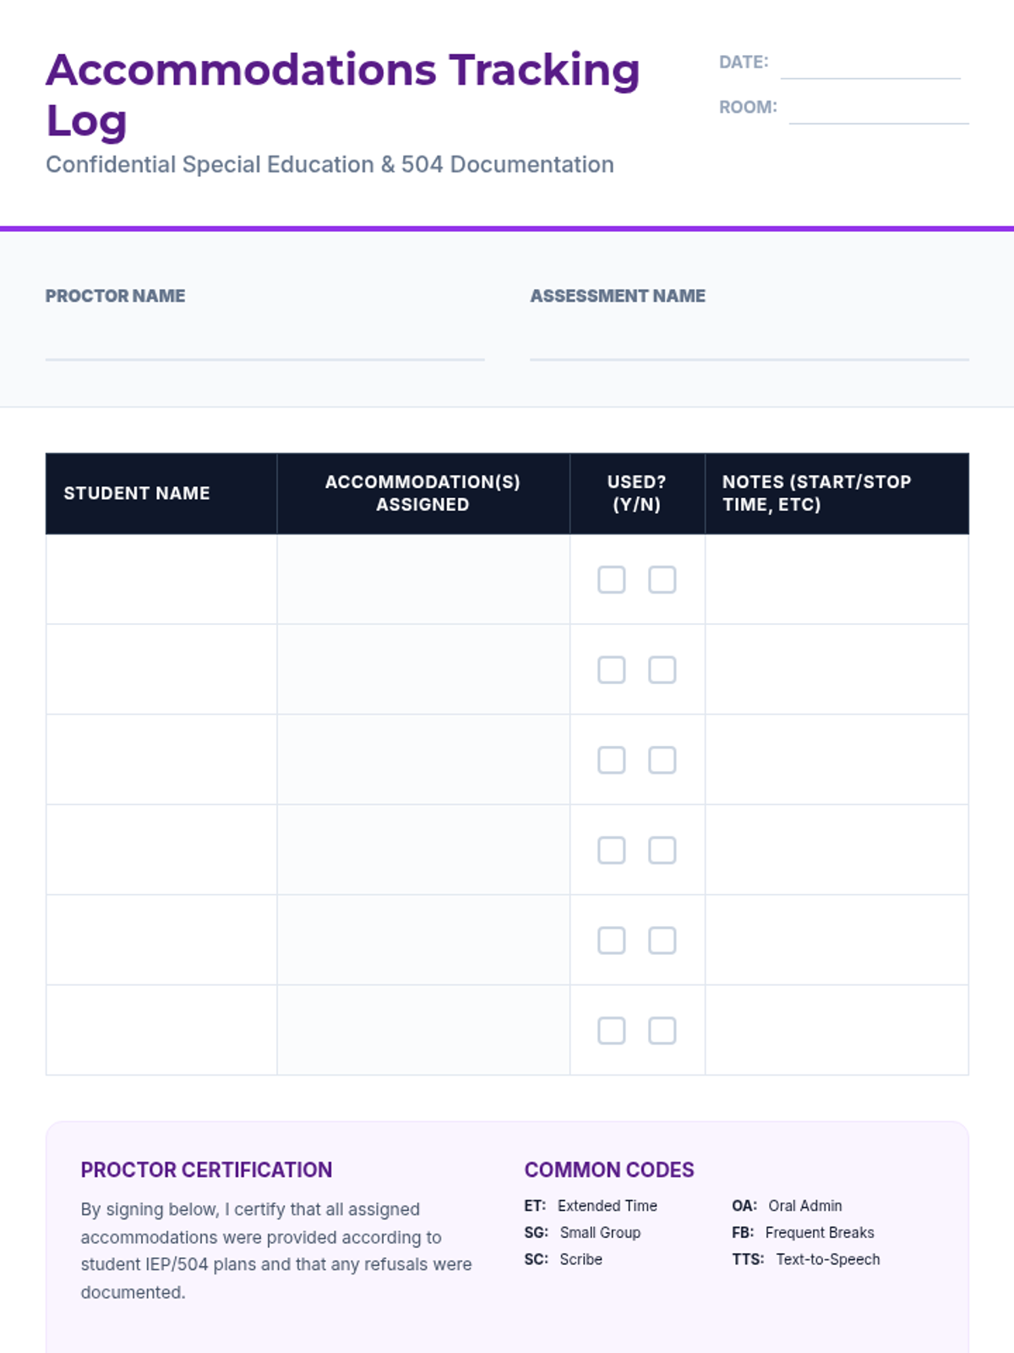The height and width of the screenshot is (1353, 1014).
Task: Click the Proctor Name field
Action: (x=264, y=342)
